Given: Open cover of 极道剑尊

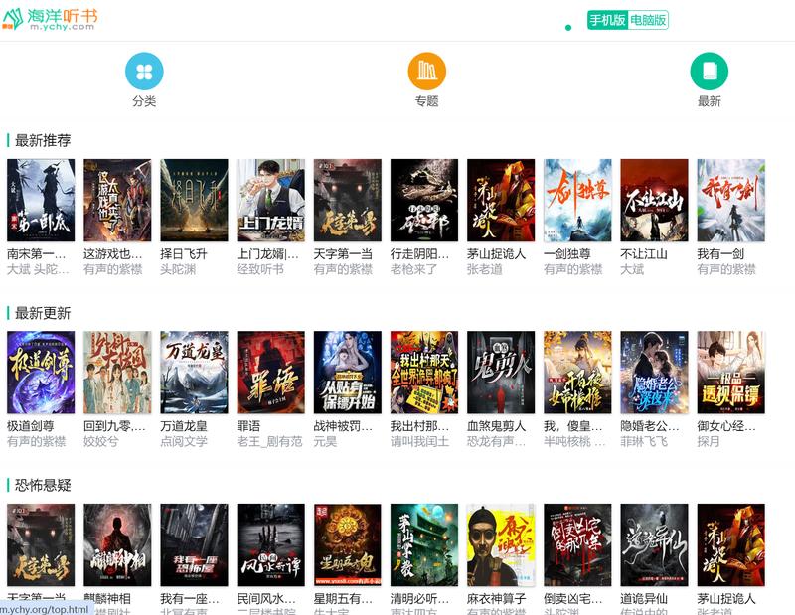Looking at the screenshot, I should click(41, 373).
